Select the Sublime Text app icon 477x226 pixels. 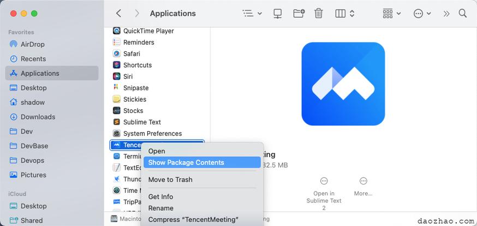[116, 122]
